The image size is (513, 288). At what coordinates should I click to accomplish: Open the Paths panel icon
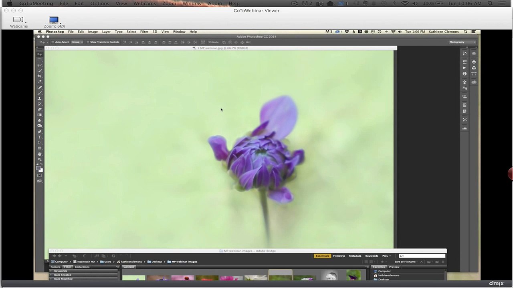click(474, 74)
